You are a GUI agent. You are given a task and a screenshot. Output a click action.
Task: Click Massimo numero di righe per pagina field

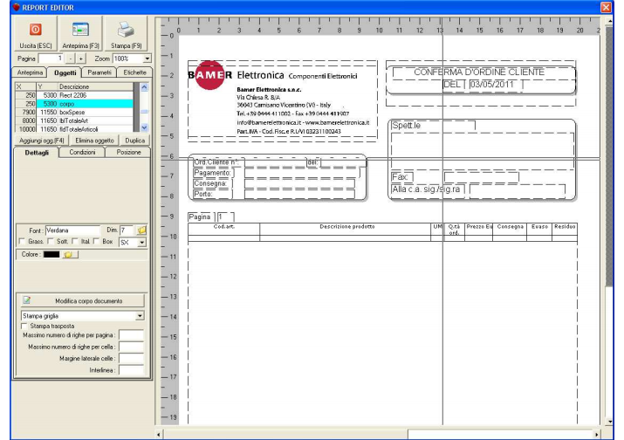click(131, 335)
